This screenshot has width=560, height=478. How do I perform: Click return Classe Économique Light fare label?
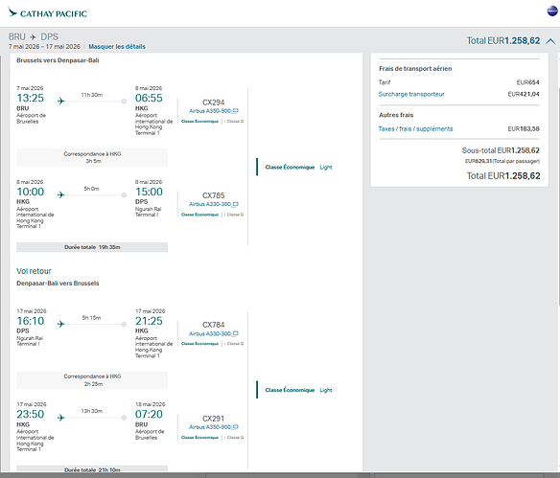[298, 390]
